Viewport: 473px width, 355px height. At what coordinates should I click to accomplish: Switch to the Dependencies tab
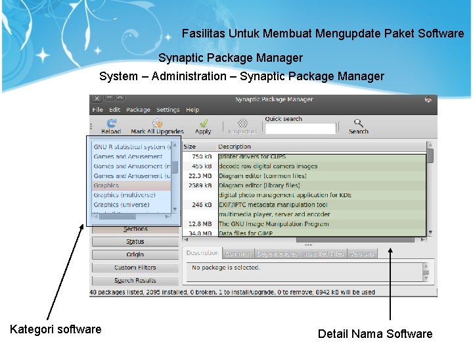pos(277,254)
